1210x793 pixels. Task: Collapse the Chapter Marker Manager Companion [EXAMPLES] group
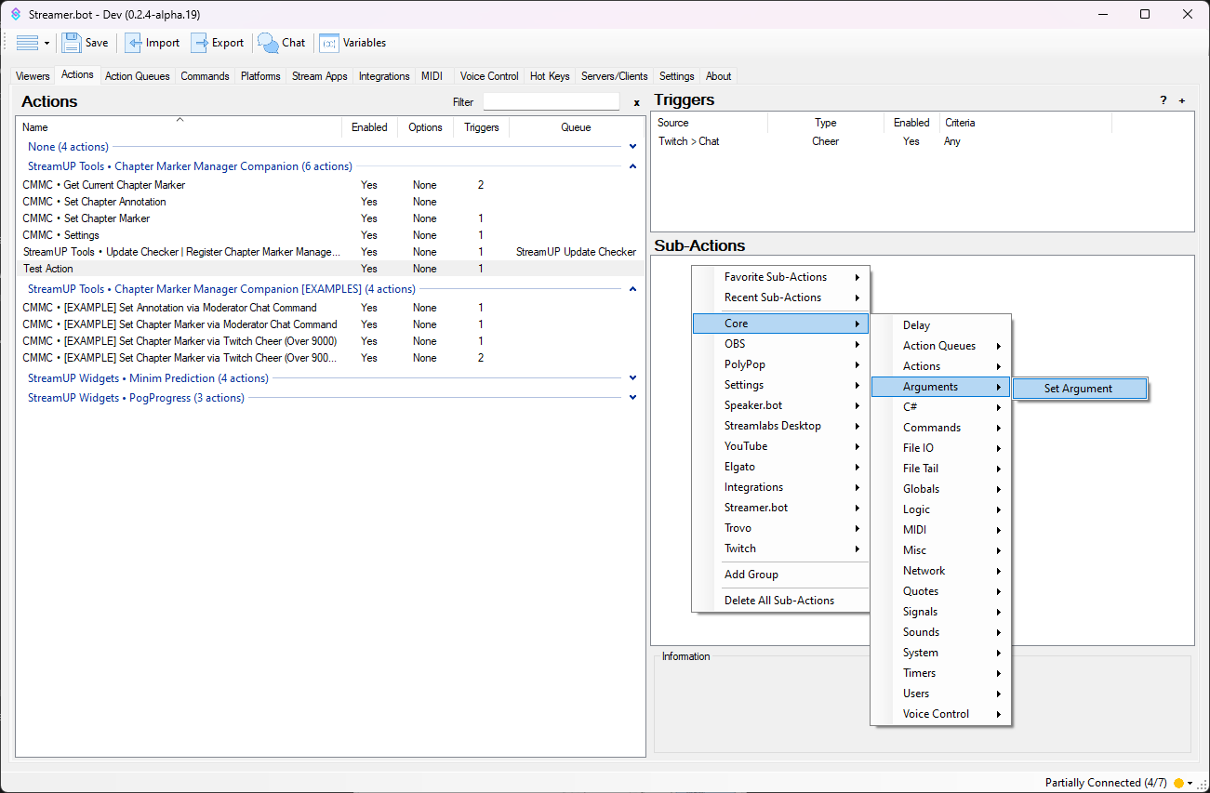pos(632,289)
